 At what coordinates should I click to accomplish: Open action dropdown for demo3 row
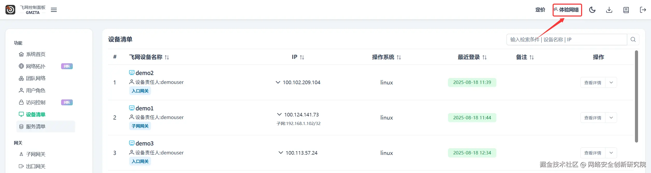611,153
